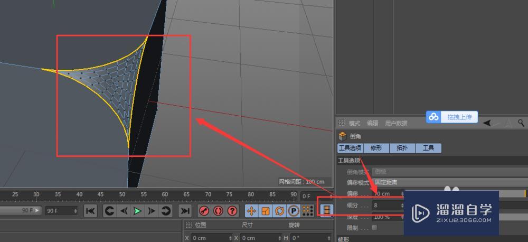Switch to the 工具 tab
This screenshot has width=528, height=242.
(428, 148)
